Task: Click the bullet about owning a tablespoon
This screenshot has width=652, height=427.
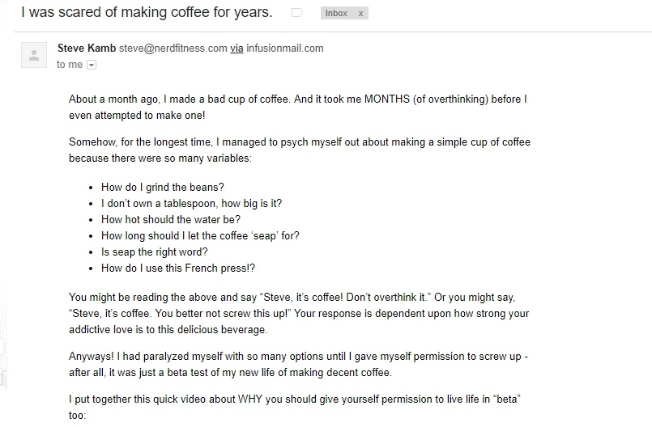Action: [x=192, y=204]
